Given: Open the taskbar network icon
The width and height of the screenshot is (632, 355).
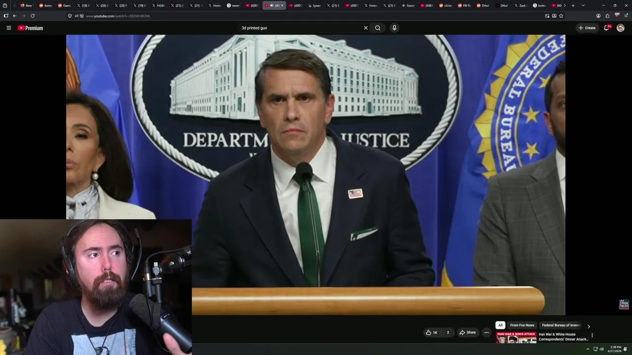Looking at the screenshot, I should (595, 349).
